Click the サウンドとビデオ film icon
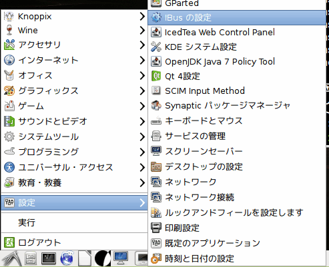 point(9,121)
